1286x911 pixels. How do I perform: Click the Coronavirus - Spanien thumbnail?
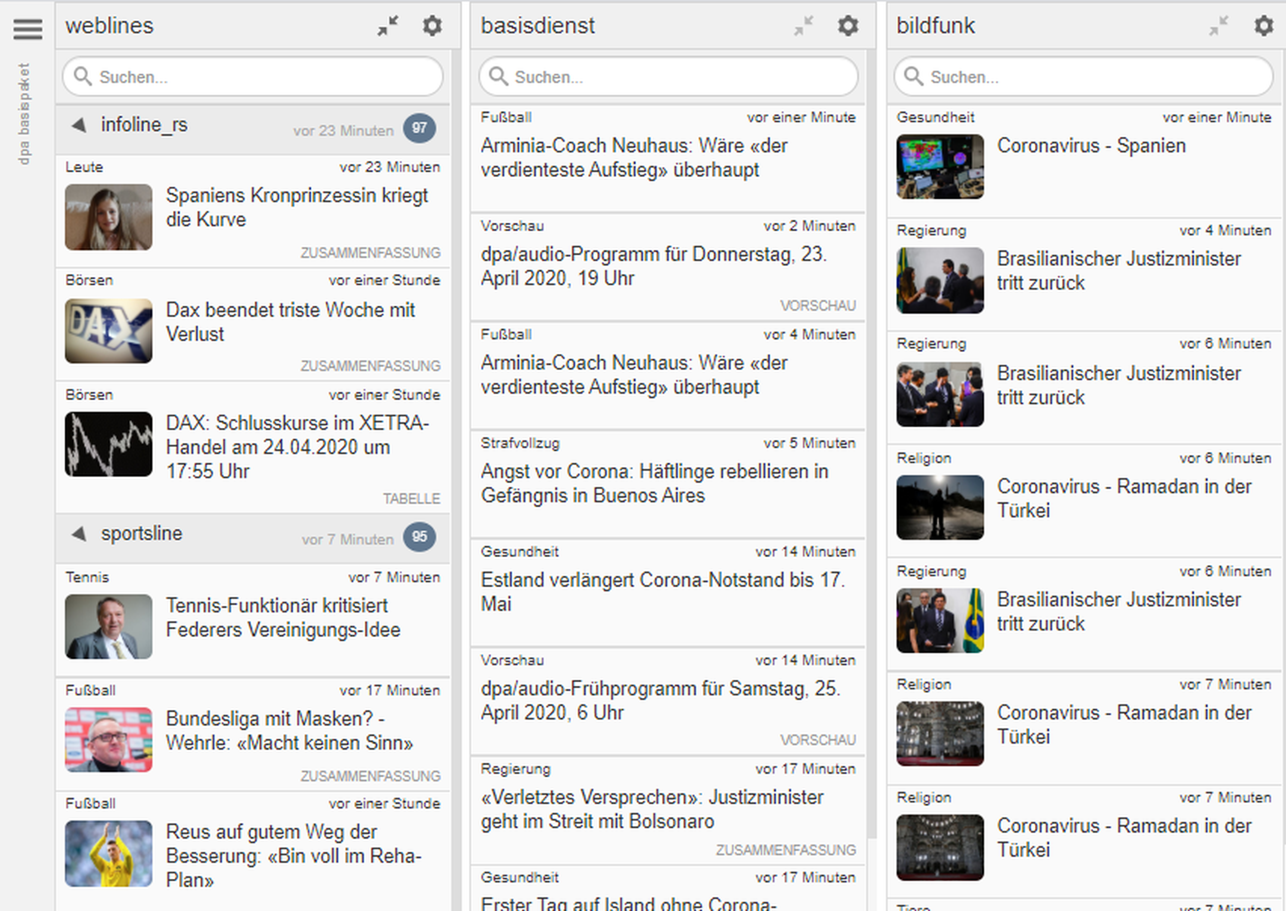click(940, 167)
